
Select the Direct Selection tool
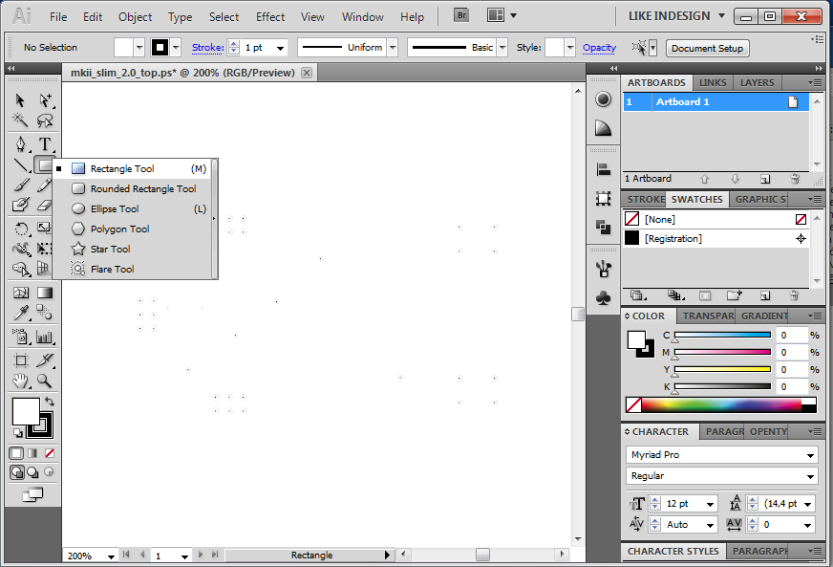coord(45,100)
